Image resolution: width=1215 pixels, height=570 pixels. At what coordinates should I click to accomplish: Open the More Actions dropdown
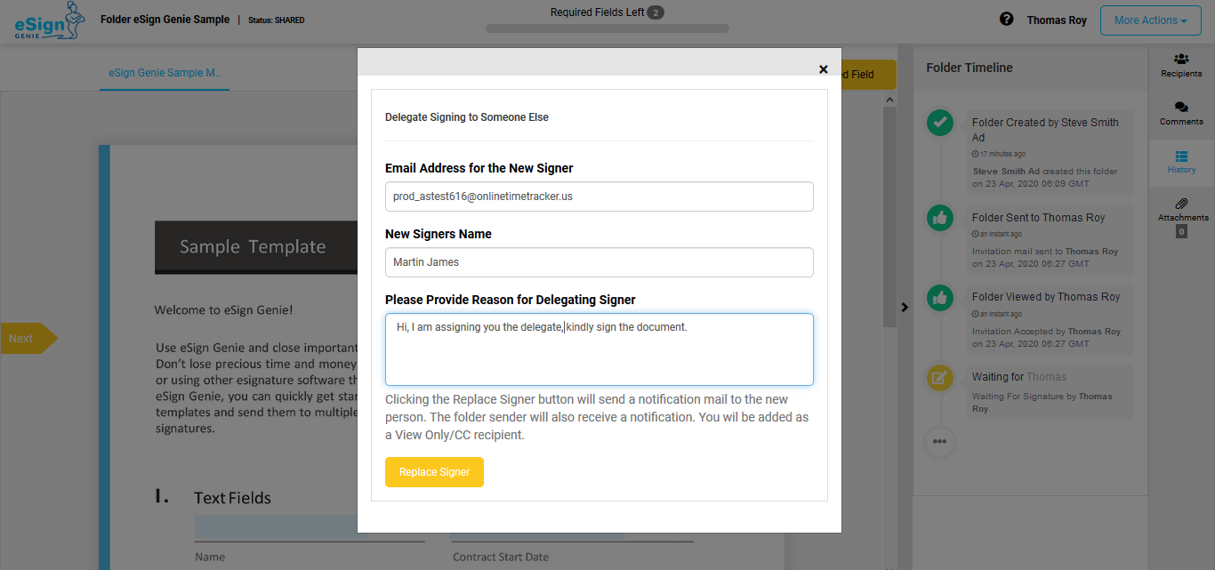click(1156, 20)
